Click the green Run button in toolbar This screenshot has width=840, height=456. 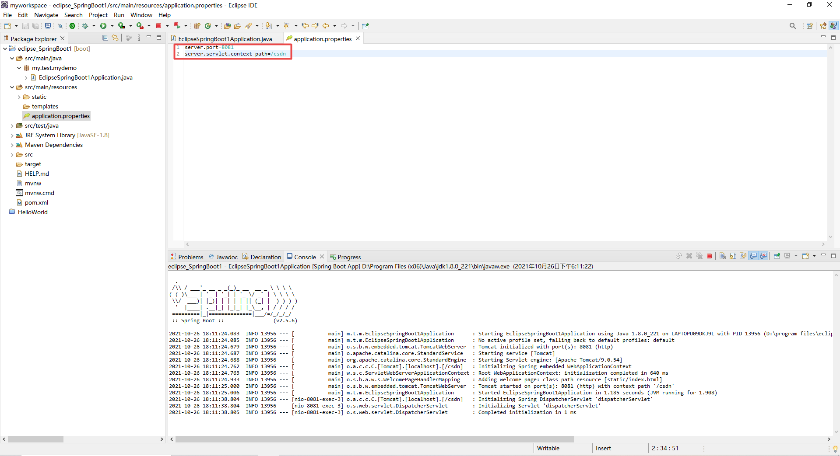coord(103,26)
